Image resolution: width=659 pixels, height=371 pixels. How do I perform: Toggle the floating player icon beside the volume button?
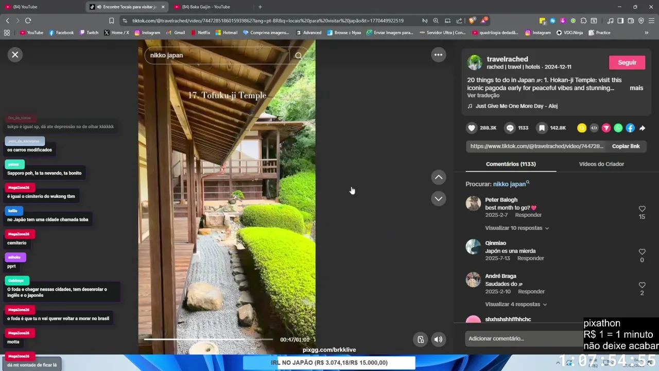(x=421, y=339)
